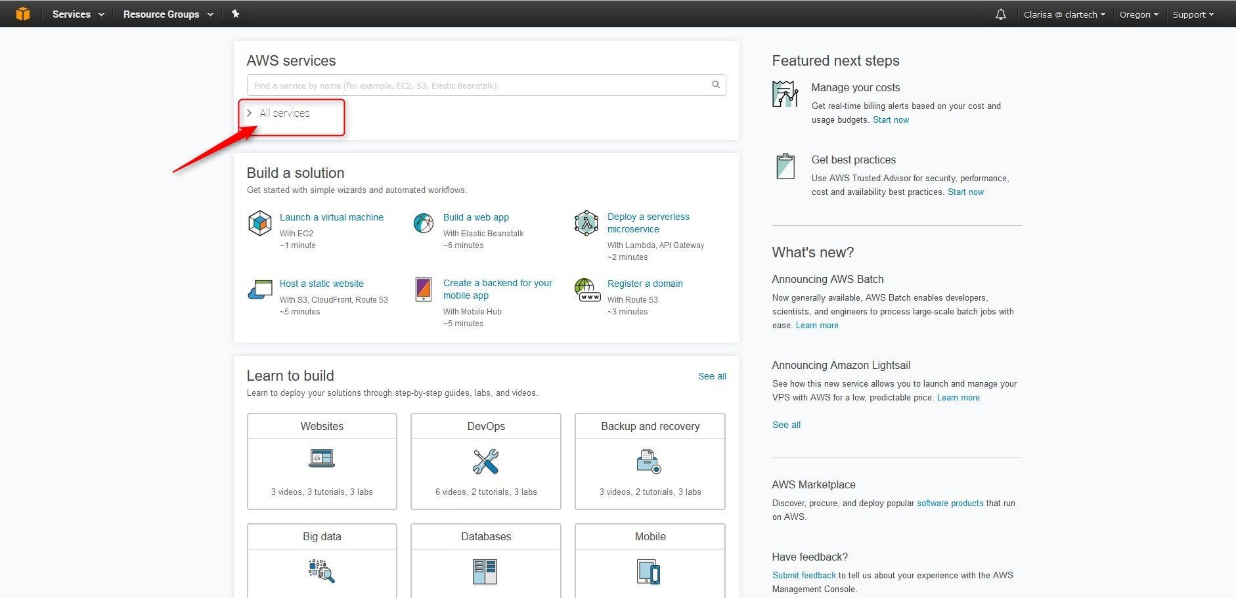Open Host a static website link
This screenshot has width=1236, height=598.
322,284
